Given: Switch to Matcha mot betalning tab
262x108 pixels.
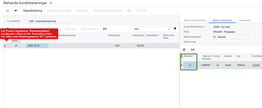Looking at the screenshot, I should [195, 20].
